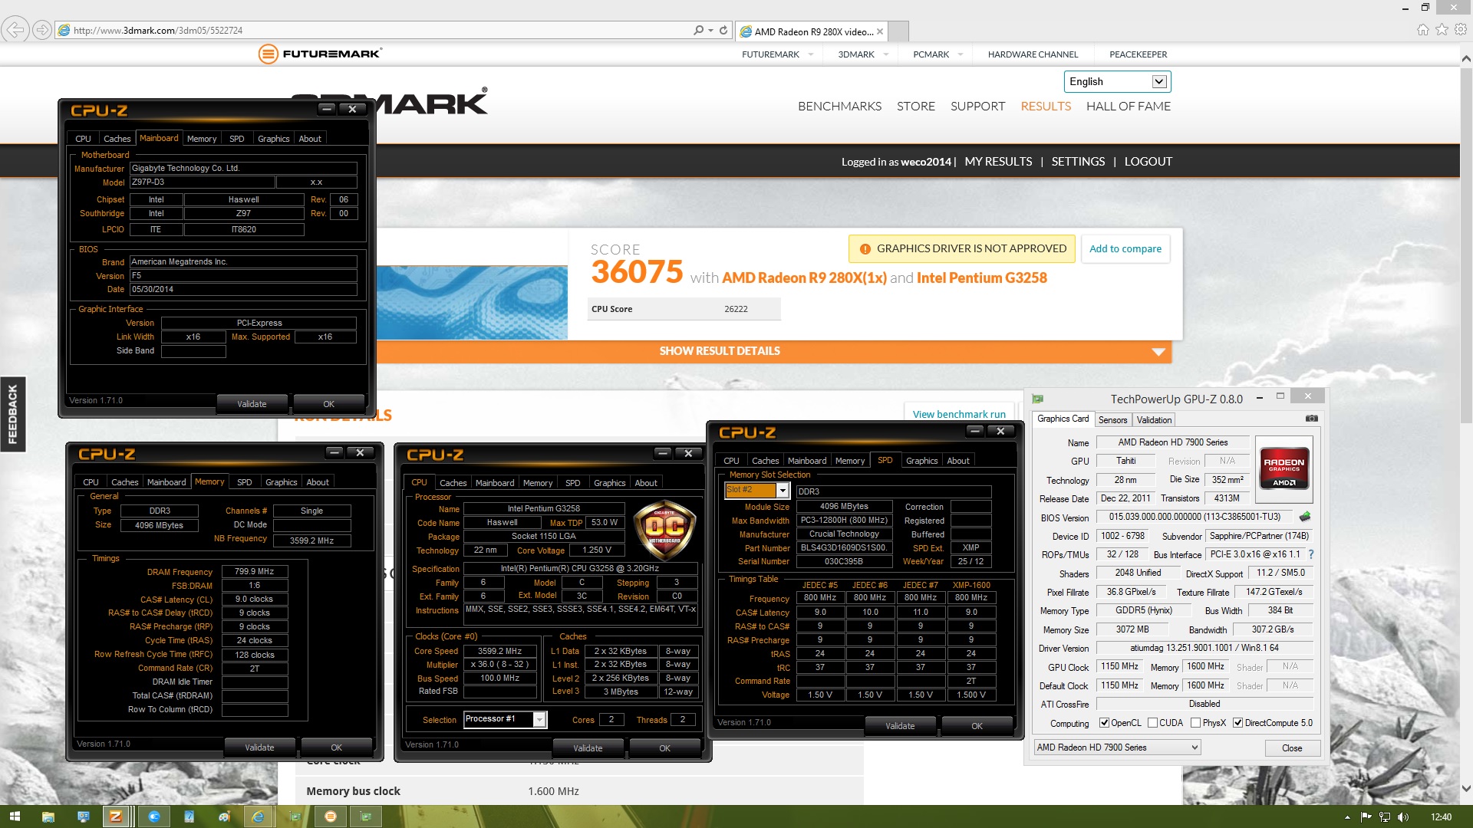Toggle the PhysX checkbox in GPU-Z
This screenshot has width=1473, height=828.
(x=1195, y=723)
